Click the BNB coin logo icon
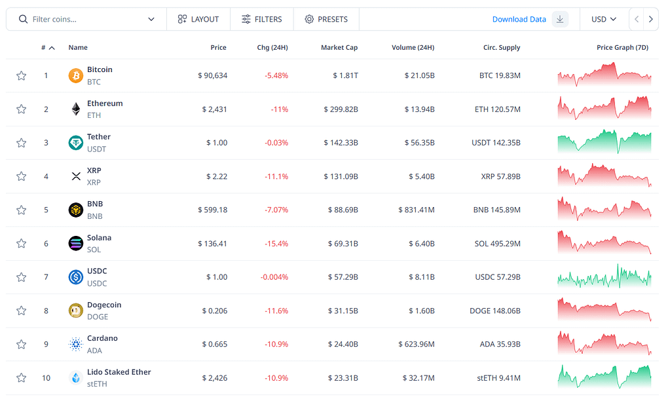The height and width of the screenshot is (403, 670). click(x=76, y=210)
